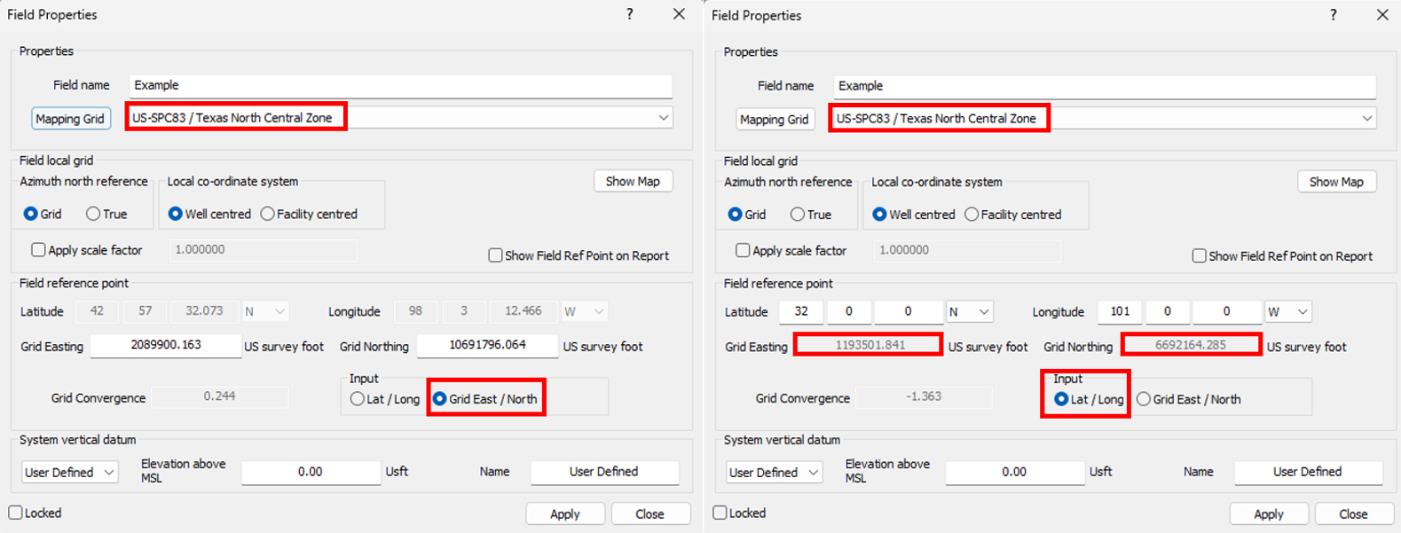Select True azimuth reference in left dialog
1401x533 pixels.
[x=93, y=214]
